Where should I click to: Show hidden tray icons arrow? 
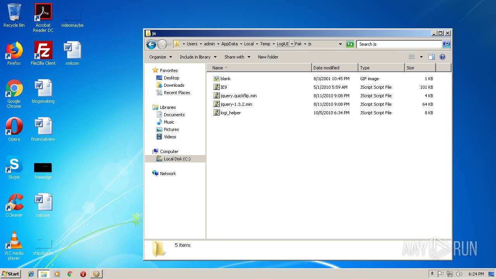pos(432,274)
